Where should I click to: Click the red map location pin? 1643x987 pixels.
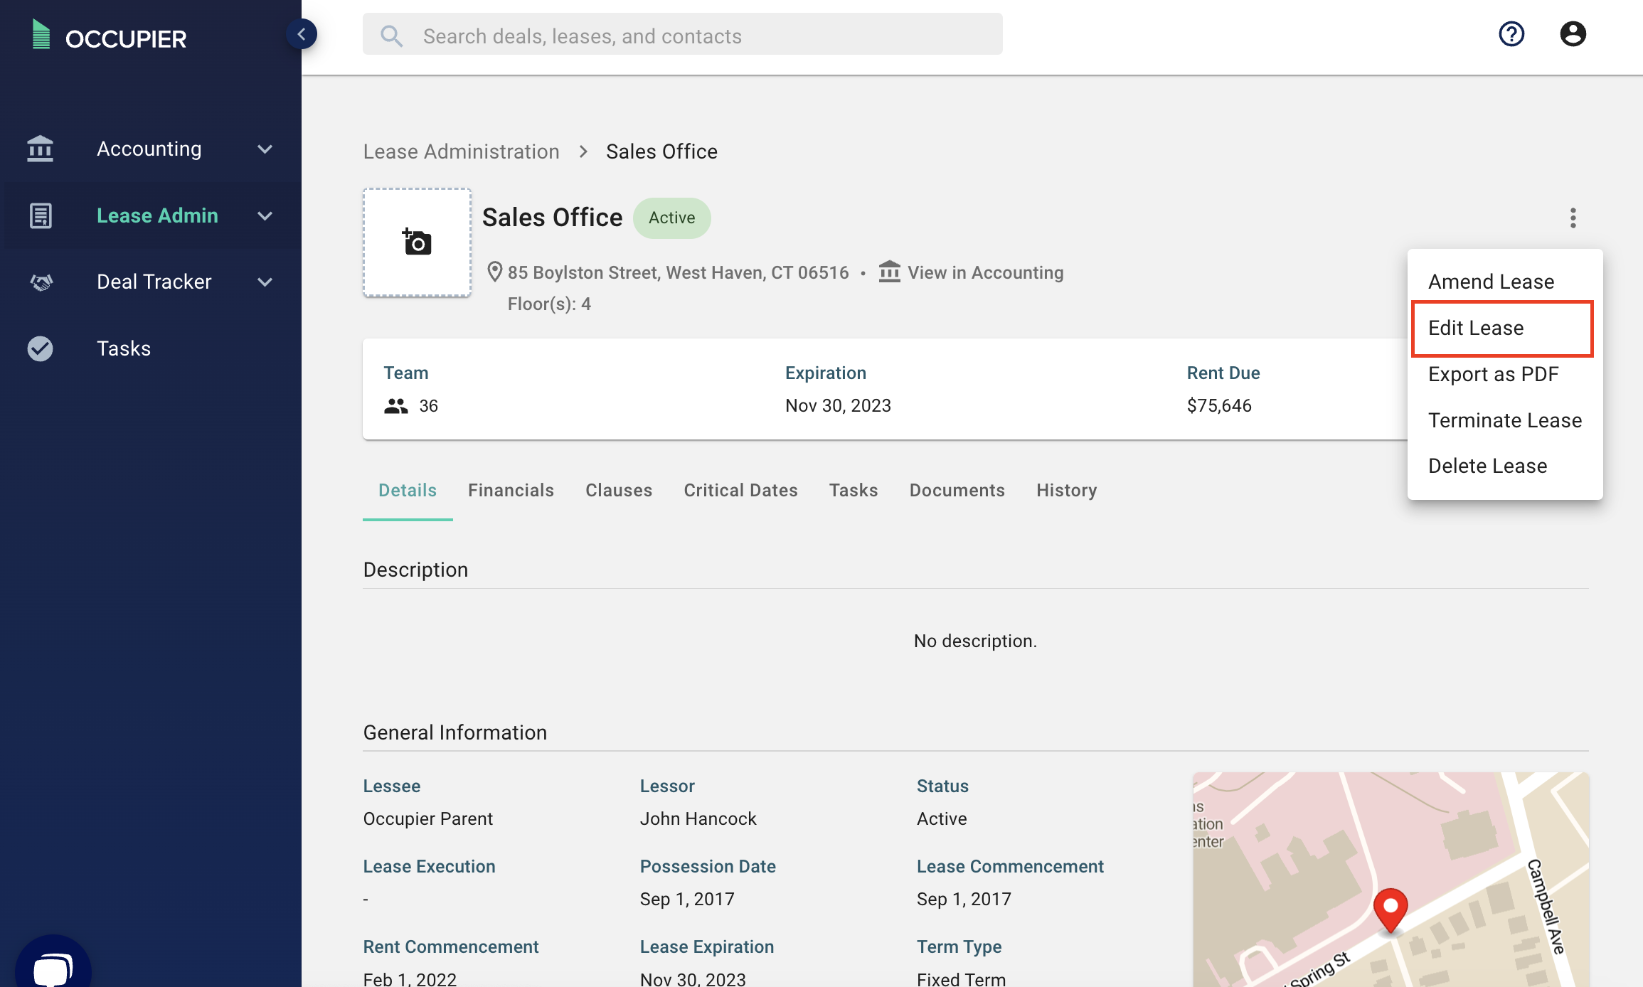(x=1390, y=907)
